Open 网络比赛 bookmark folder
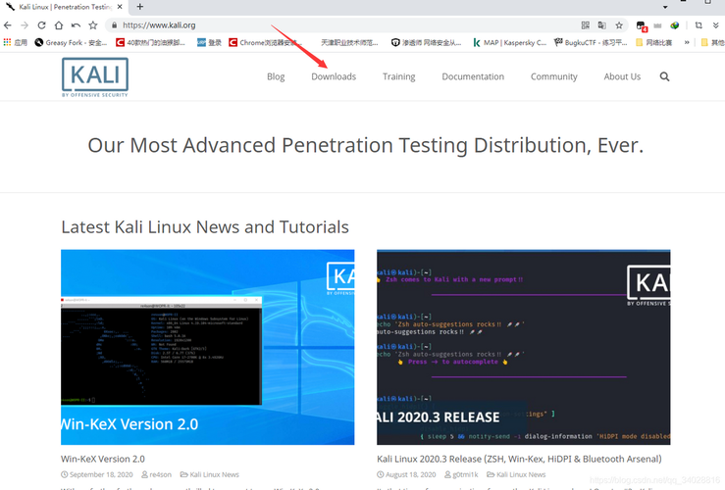Image resolution: width=725 pixels, height=490 pixels. pos(653,42)
